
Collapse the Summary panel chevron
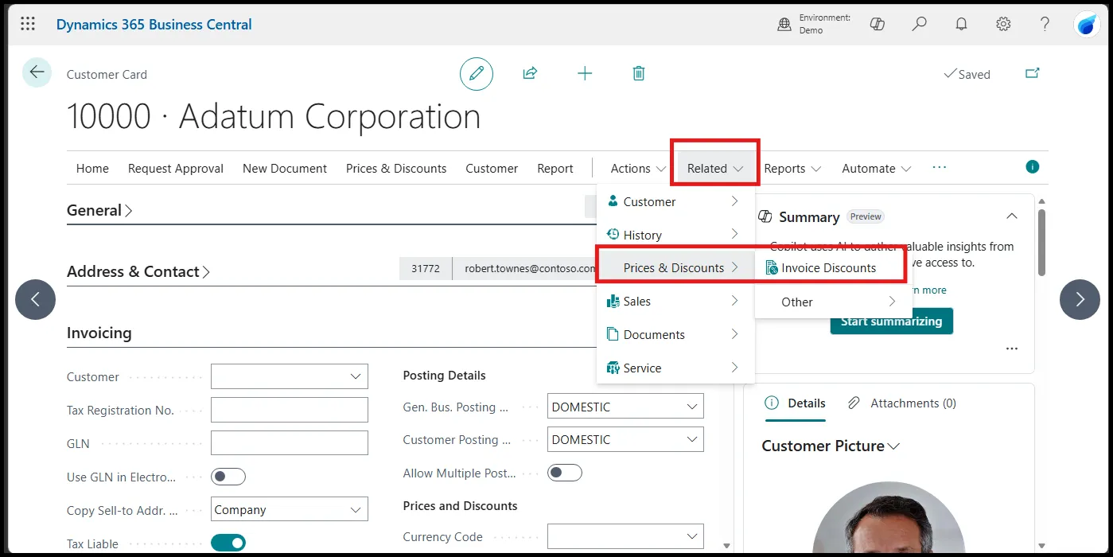tap(1011, 216)
